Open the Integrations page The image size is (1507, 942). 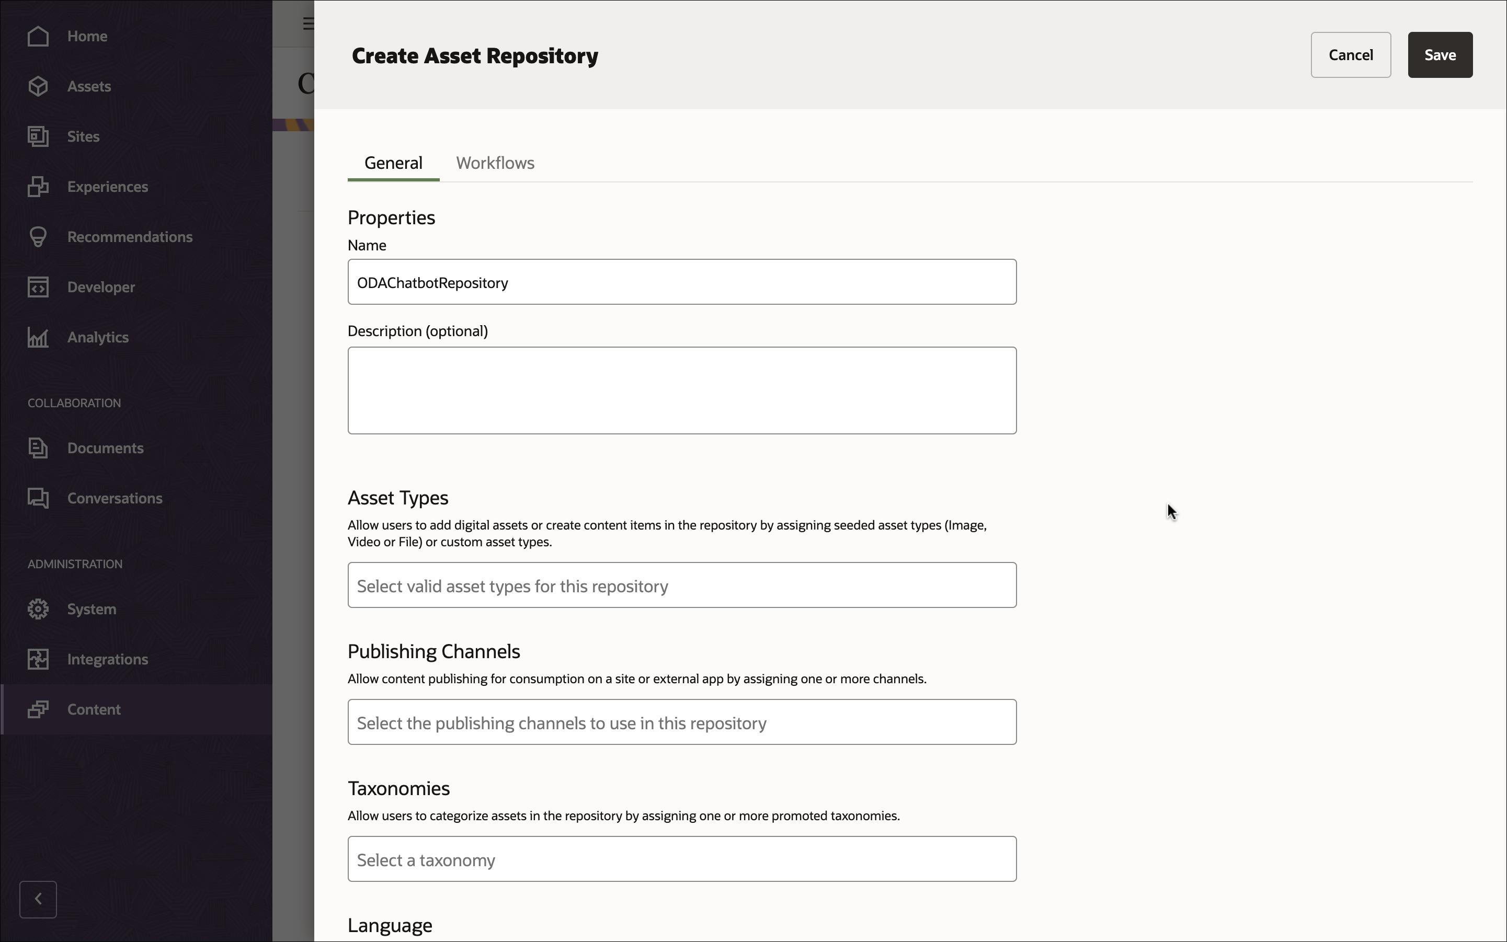[107, 659]
